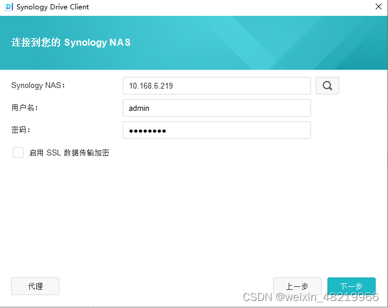
Task: Click the Synology Drive Client title icon
Action: [x=9, y=6]
